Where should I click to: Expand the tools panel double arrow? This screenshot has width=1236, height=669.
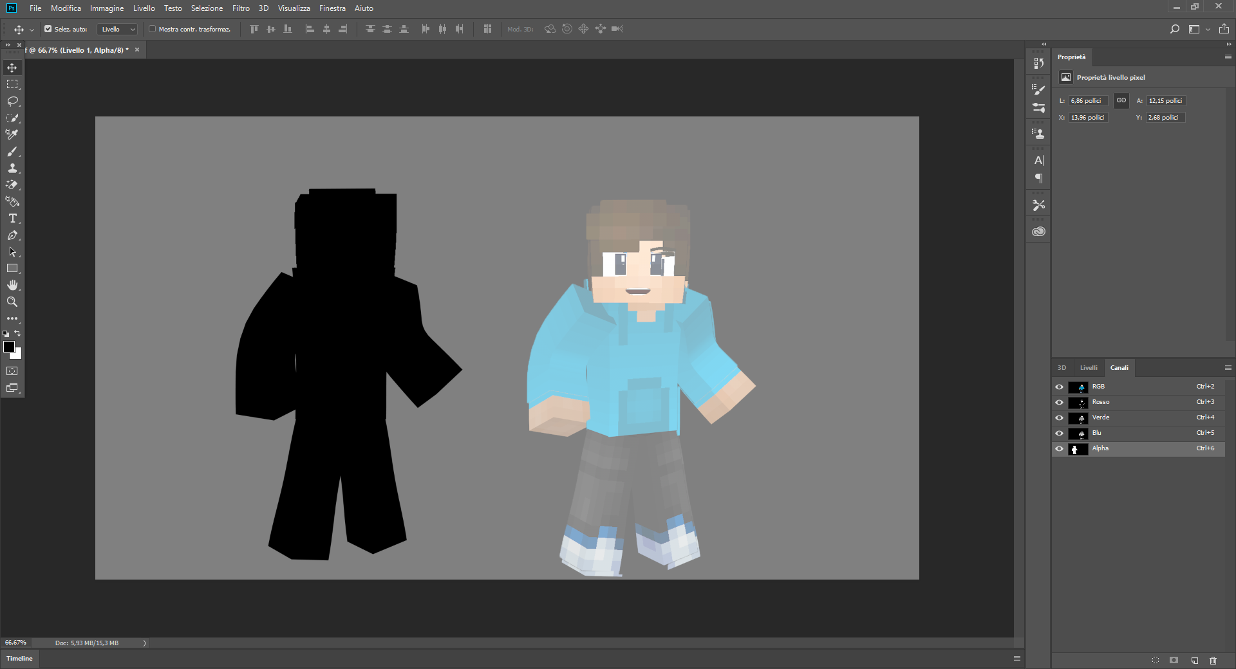point(8,45)
